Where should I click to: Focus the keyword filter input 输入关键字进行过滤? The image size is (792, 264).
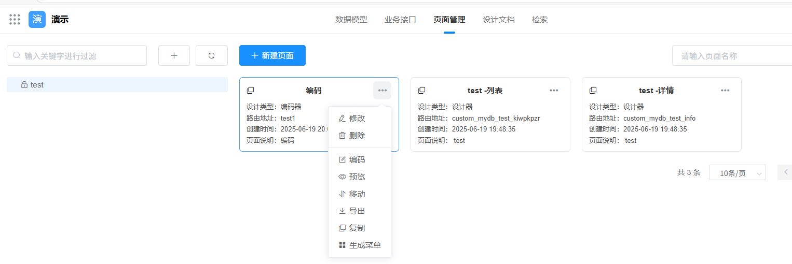pos(77,55)
